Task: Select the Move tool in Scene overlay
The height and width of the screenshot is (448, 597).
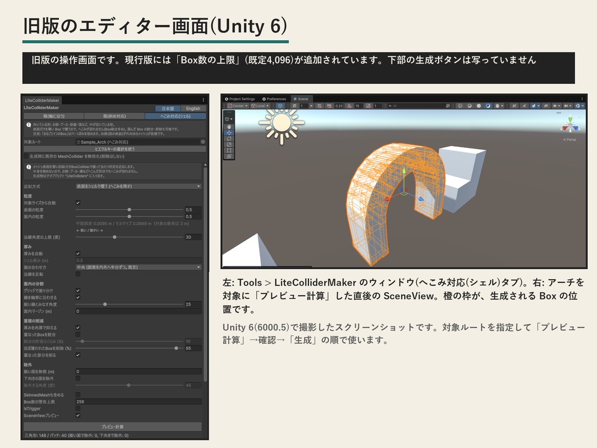Action: click(229, 133)
